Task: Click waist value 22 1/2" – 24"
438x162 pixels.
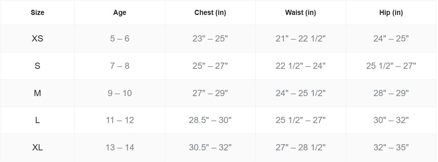Action: pyautogui.click(x=300, y=66)
